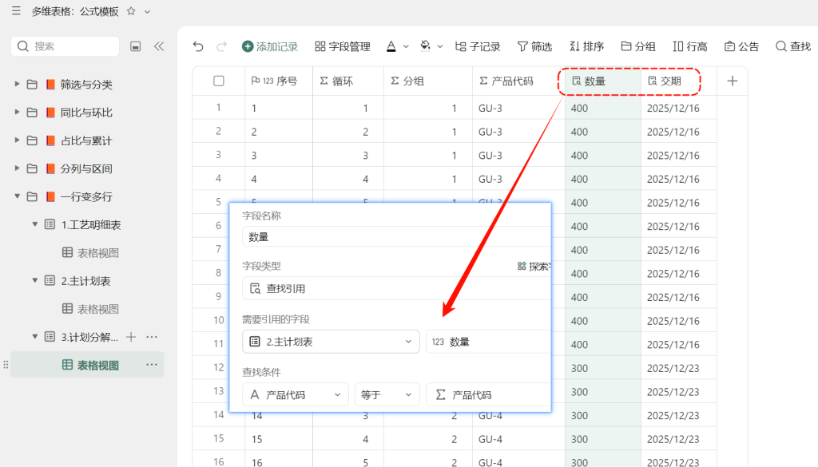Expand the 同比与环比 folder
Viewport: 818px width, 467px height.
click(17, 112)
